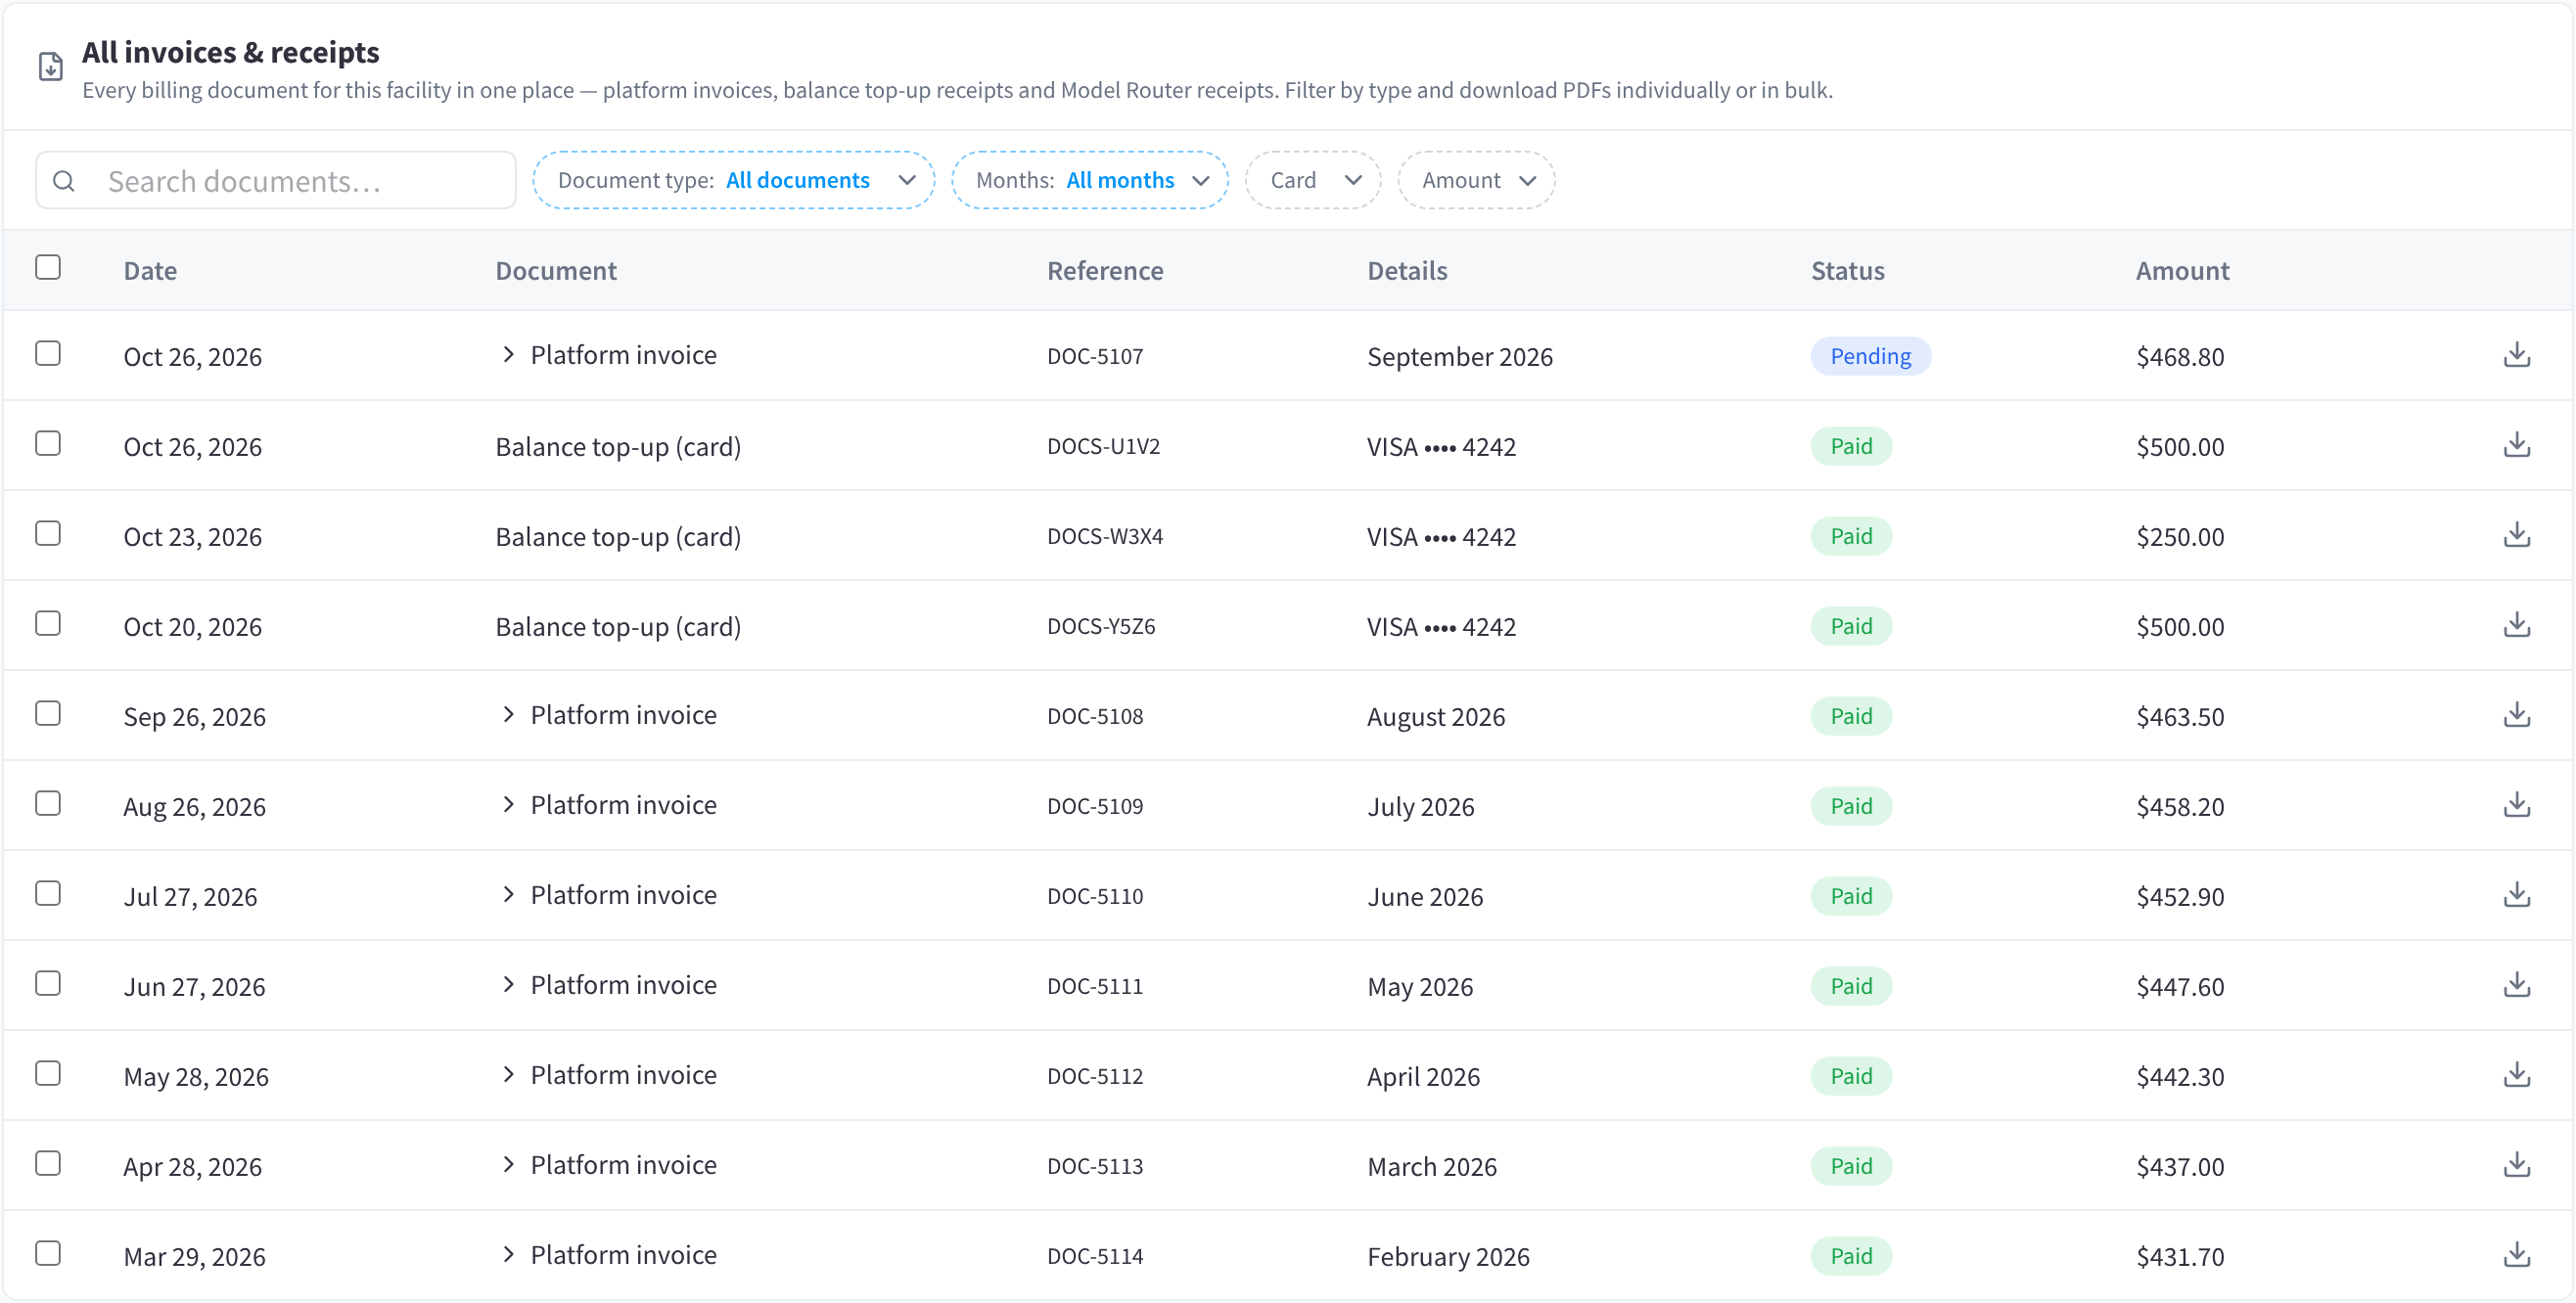Click the Status column header
2576x1303 pixels.
(1847, 271)
